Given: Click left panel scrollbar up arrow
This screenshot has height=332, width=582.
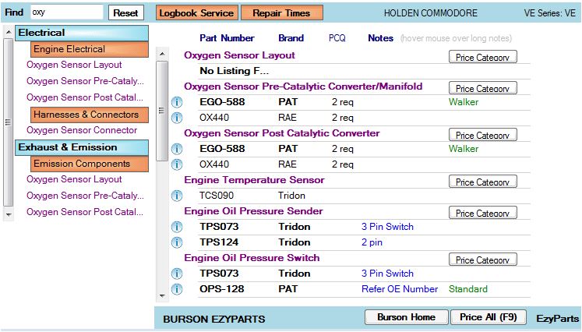Looking at the screenshot, I should [x=8, y=33].
